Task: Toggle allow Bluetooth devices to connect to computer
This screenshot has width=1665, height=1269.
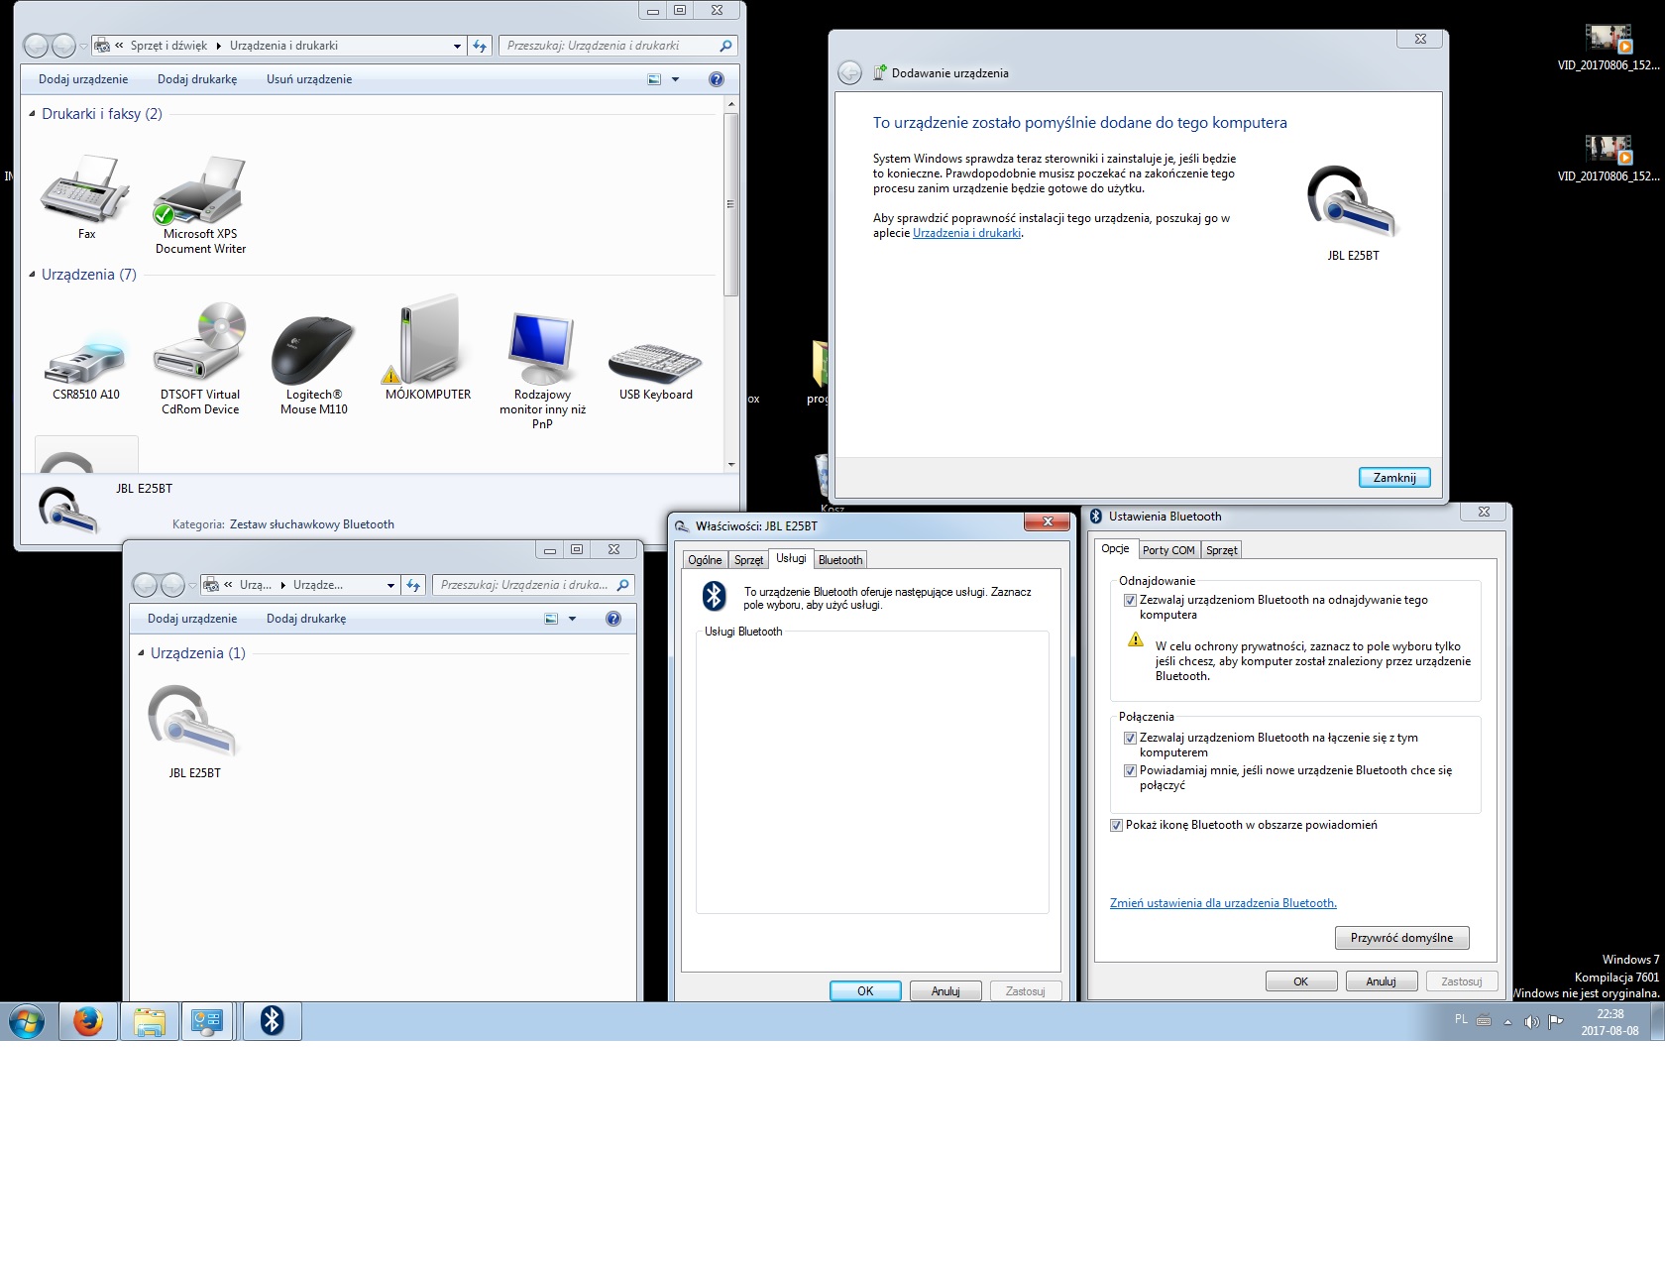Action: click(1130, 739)
